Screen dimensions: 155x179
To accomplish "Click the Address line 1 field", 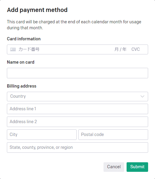I will (77, 109).
